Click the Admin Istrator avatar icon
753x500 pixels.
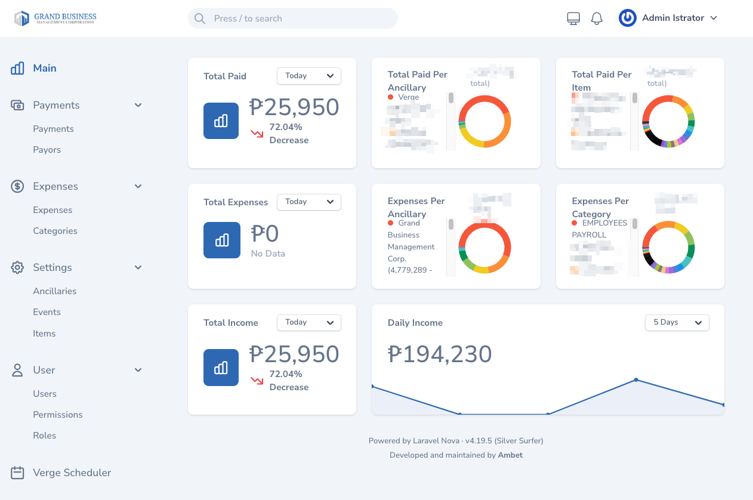(627, 18)
